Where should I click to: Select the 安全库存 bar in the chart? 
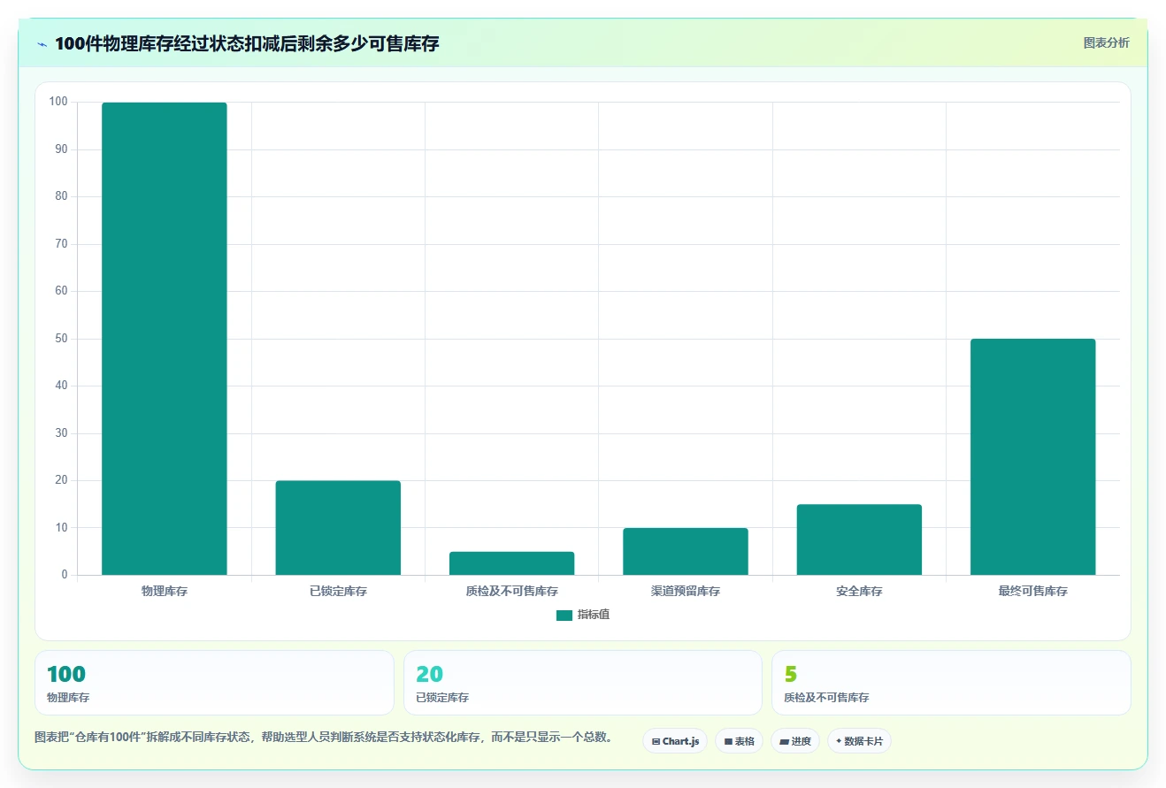859,539
